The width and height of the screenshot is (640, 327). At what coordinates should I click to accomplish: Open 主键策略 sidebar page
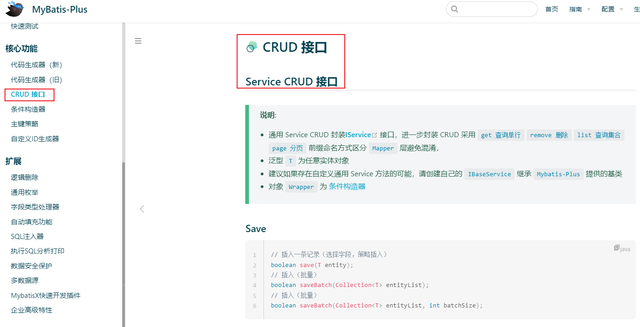[25, 124]
